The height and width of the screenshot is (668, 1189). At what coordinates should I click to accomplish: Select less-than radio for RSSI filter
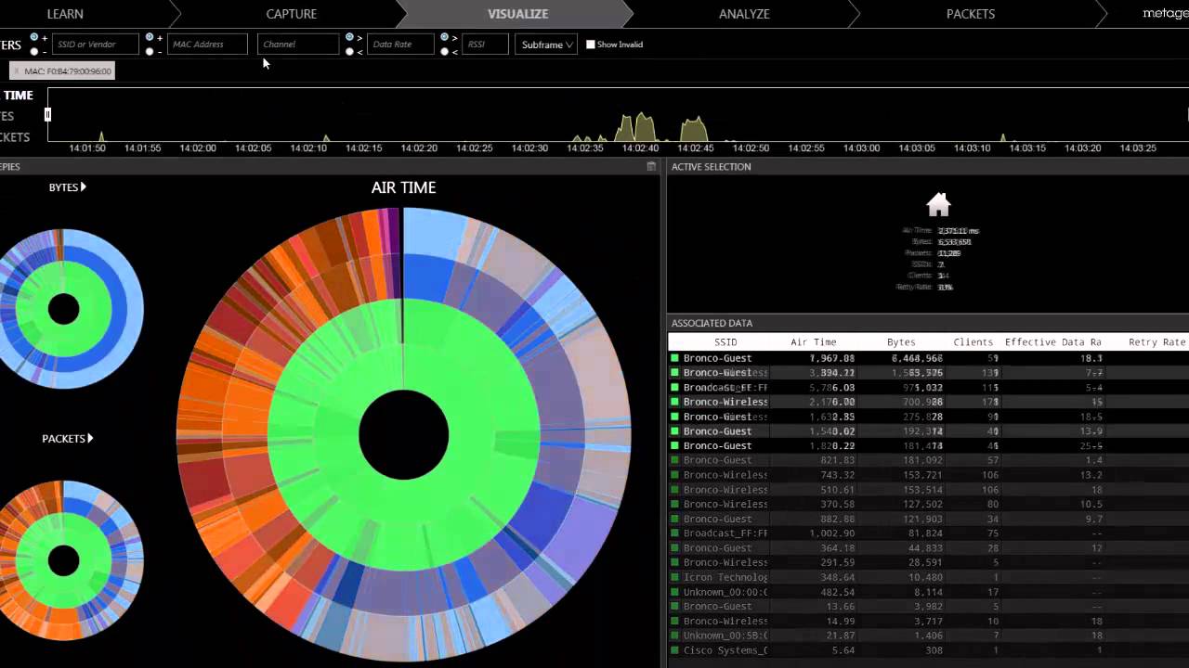[x=444, y=52]
